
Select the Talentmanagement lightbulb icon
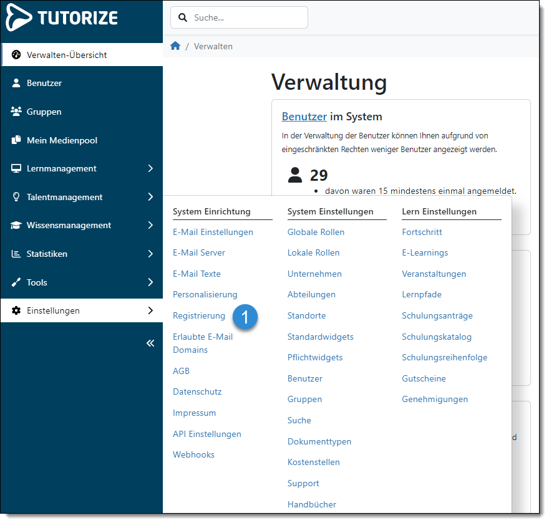click(15, 197)
